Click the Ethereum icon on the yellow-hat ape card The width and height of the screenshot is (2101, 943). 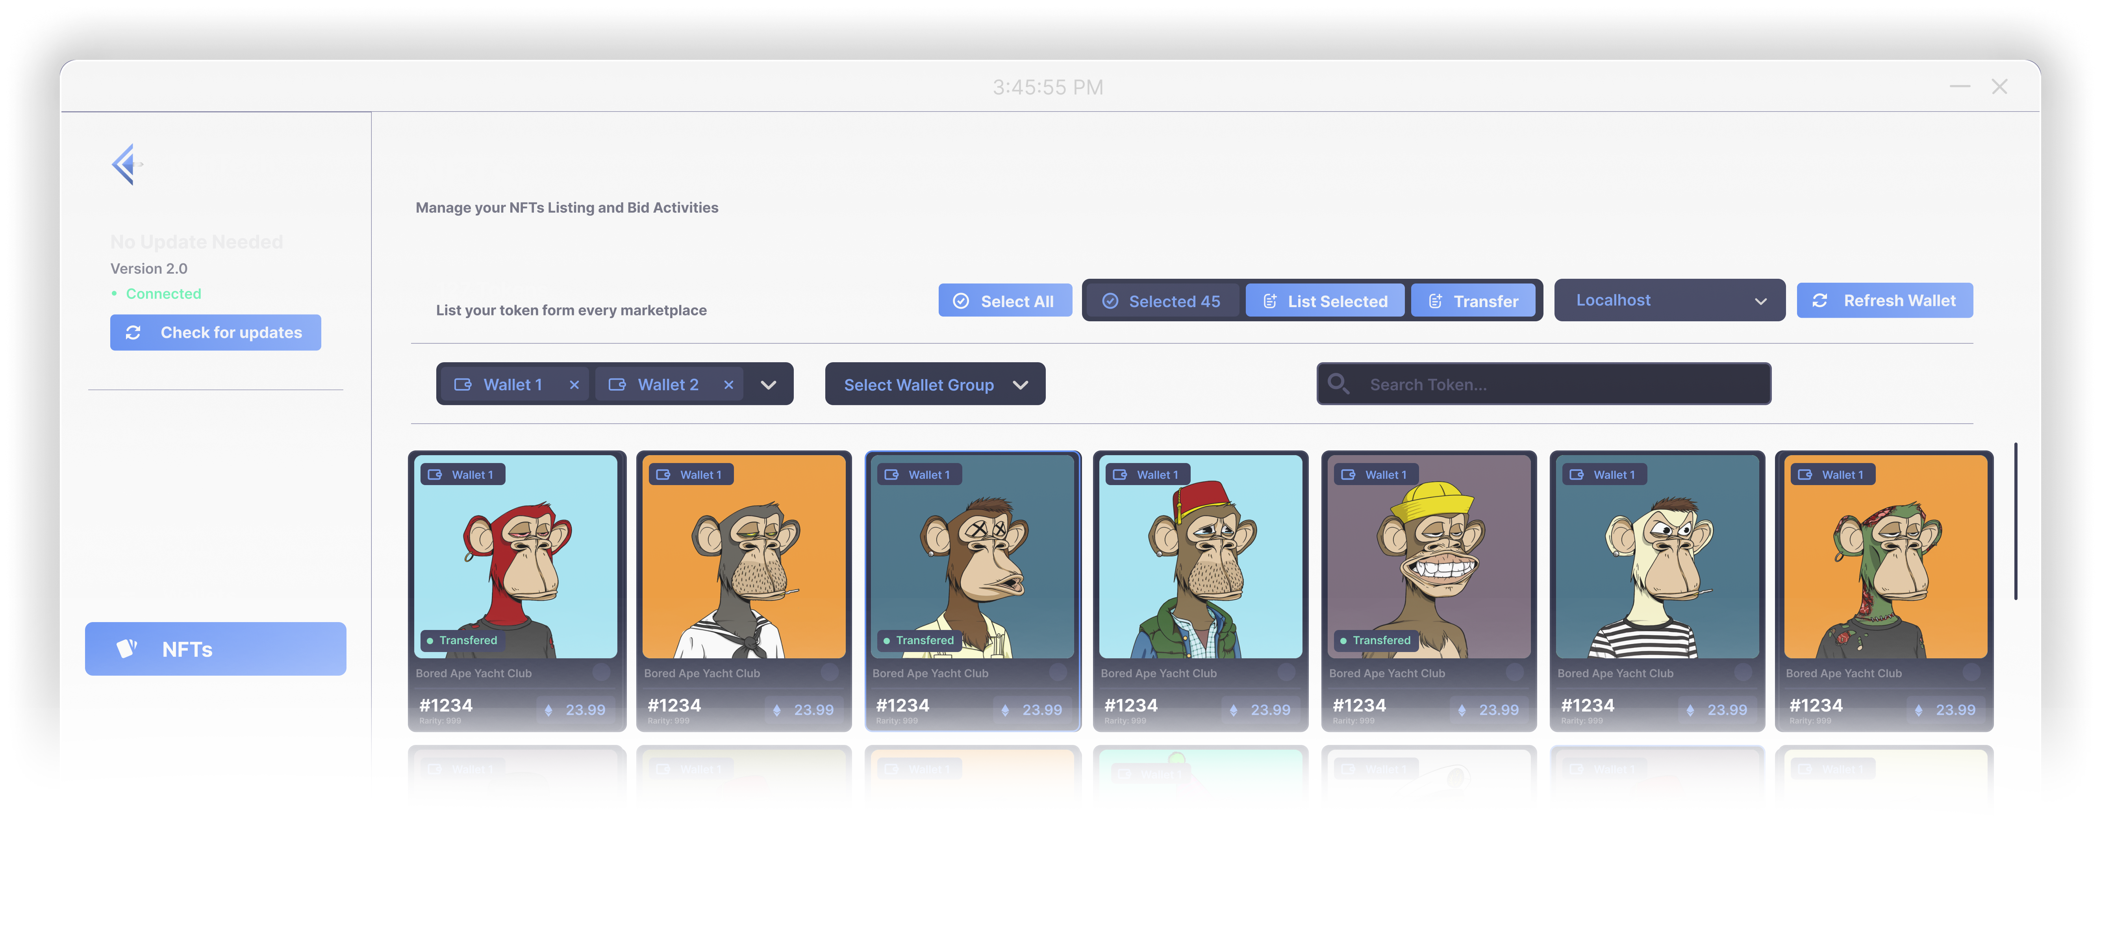tap(1462, 711)
